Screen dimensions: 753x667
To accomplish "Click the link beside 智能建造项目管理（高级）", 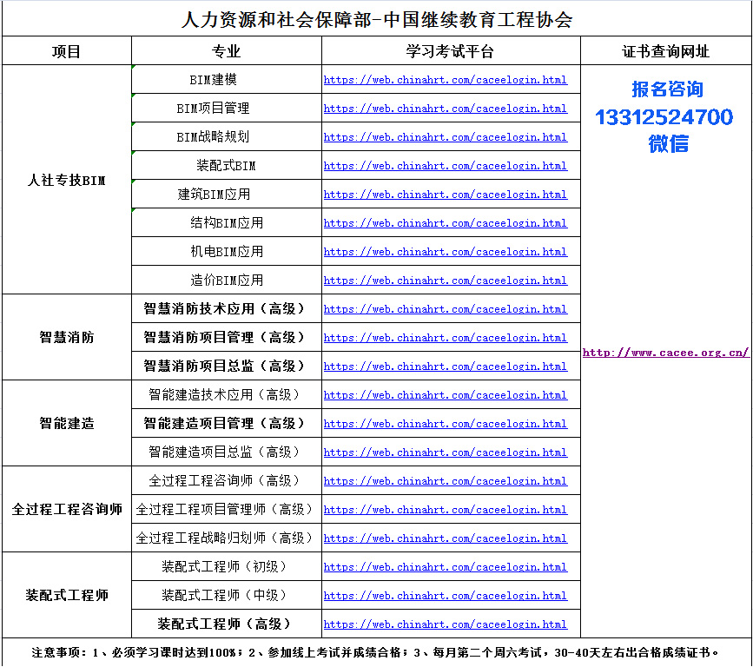I will tap(446, 424).
